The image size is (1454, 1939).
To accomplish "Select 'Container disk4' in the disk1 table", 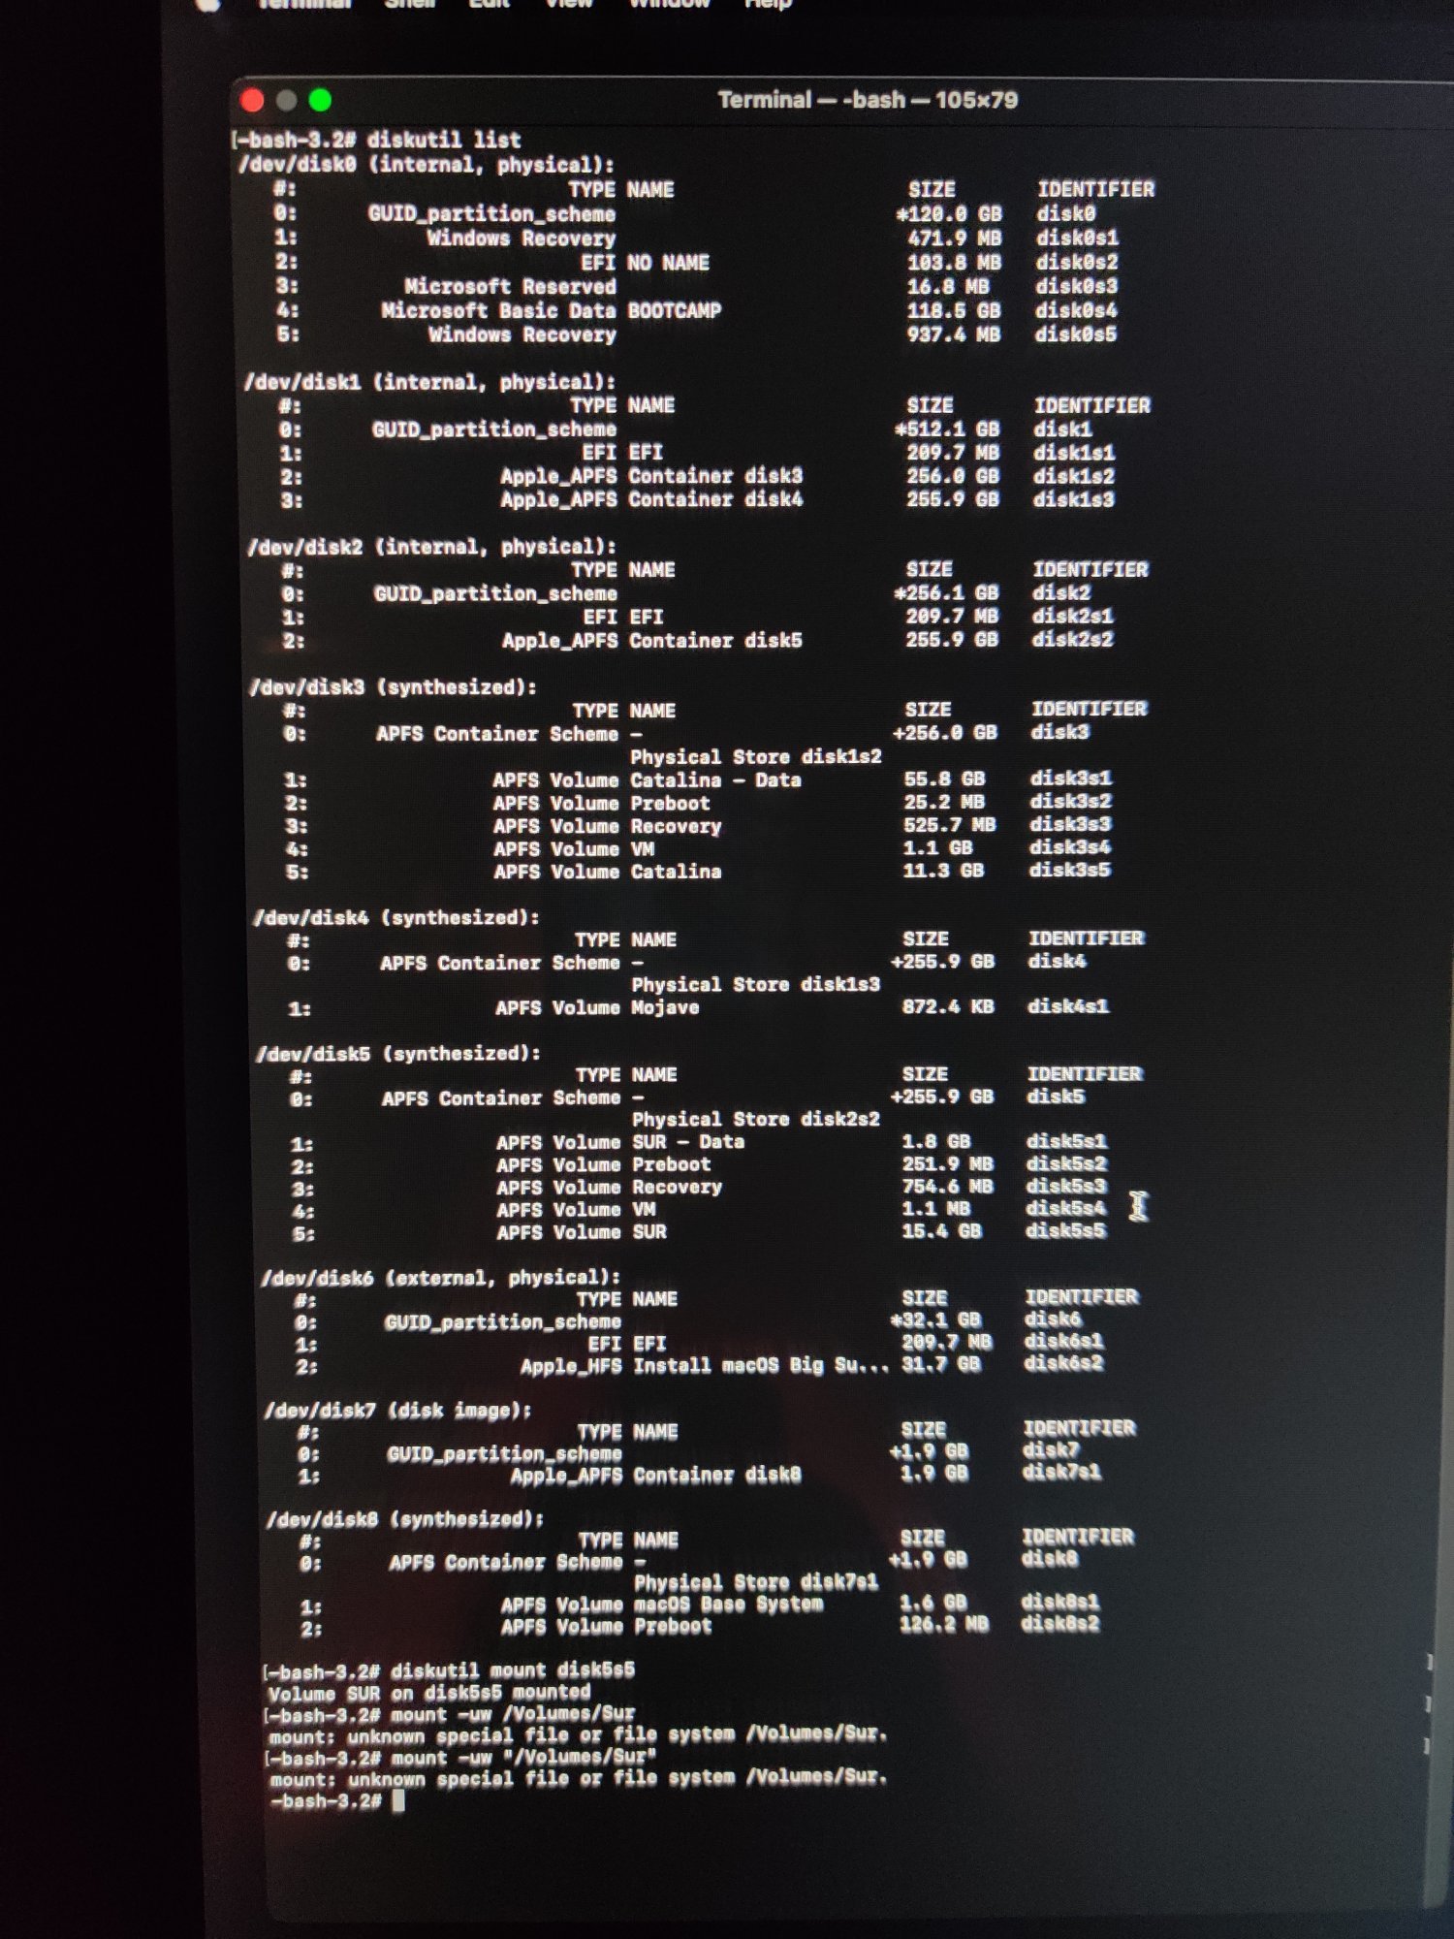I will click(715, 499).
